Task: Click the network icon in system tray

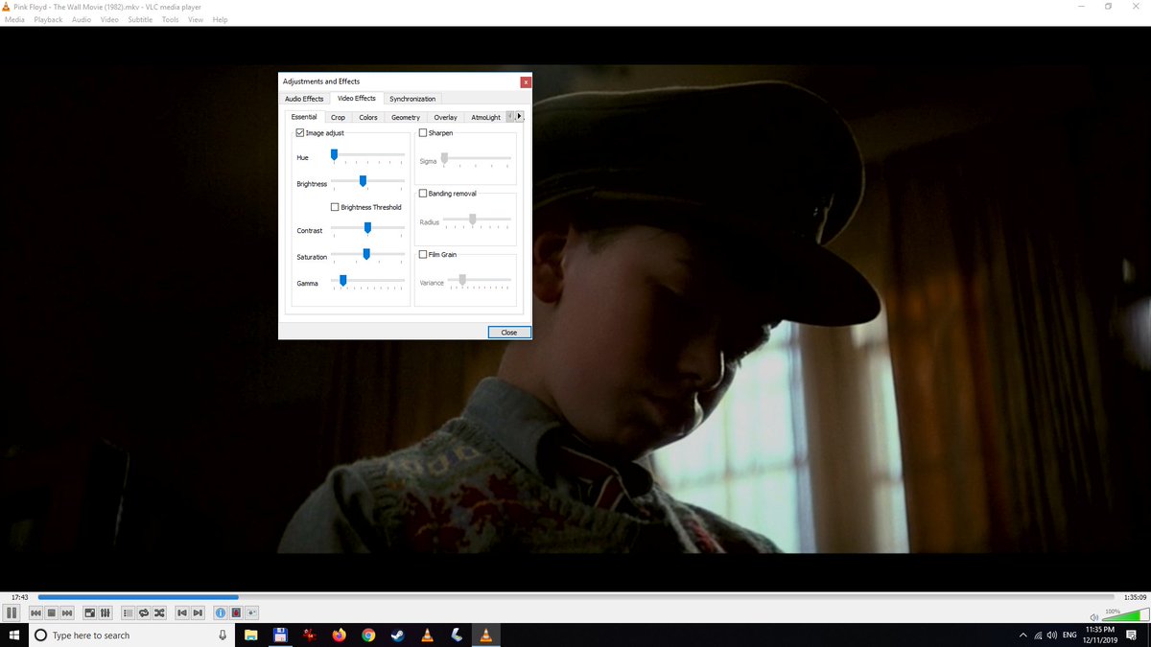Action: (1037, 635)
